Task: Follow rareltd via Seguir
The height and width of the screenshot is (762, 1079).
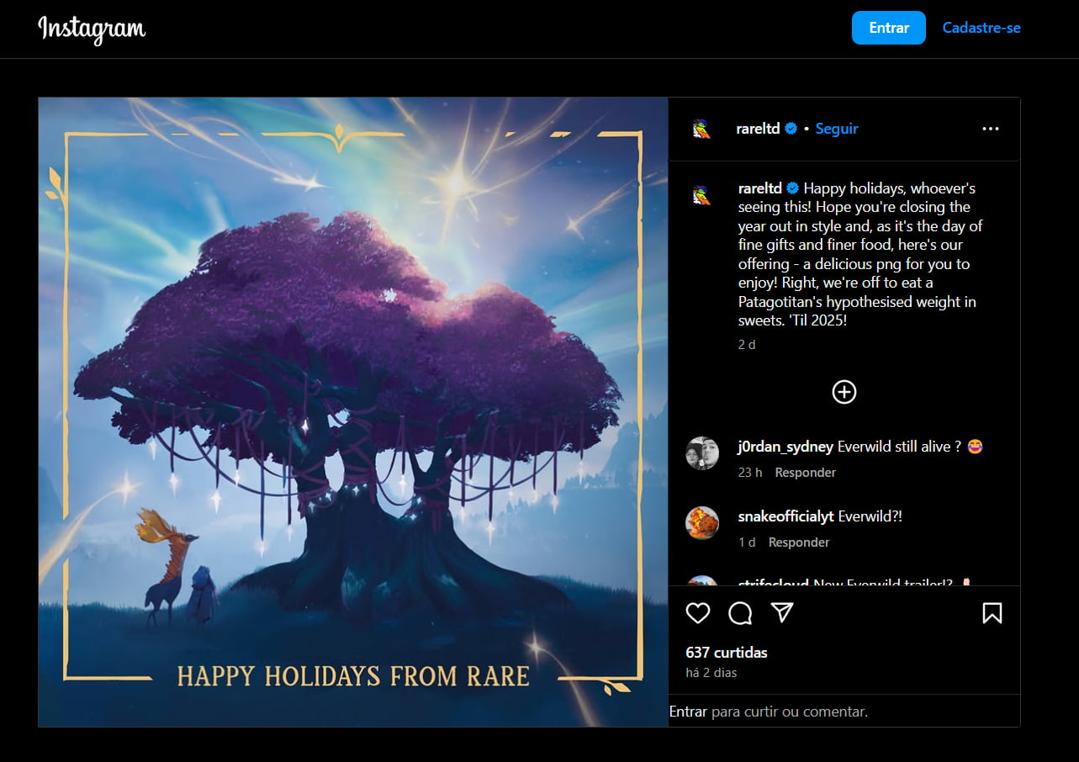Action: coord(836,129)
